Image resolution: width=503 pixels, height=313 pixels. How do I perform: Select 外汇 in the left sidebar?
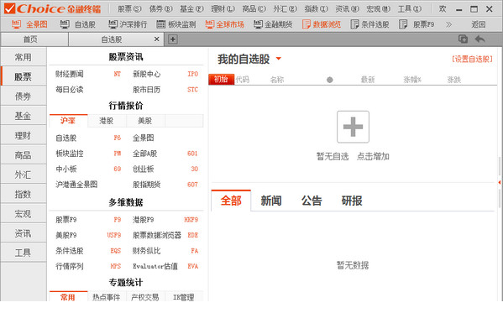pyautogui.click(x=24, y=175)
